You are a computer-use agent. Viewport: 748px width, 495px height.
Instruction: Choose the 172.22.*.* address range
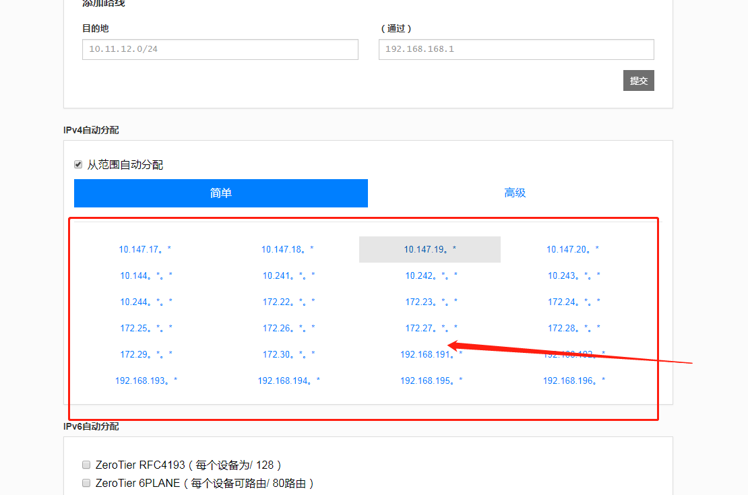click(288, 302)
